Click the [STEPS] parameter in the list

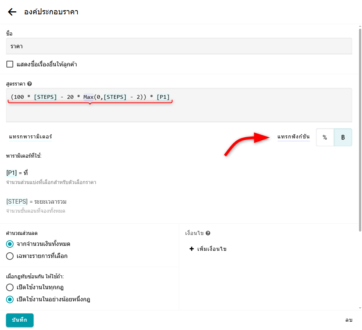(17, 201)
